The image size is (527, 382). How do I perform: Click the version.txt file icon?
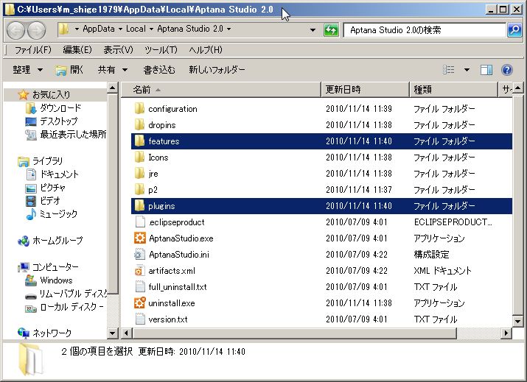point(139,319)
